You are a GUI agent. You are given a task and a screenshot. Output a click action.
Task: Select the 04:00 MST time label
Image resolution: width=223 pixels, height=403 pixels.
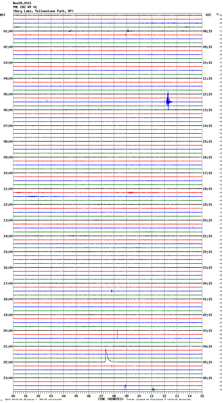[x=8, y=79]
